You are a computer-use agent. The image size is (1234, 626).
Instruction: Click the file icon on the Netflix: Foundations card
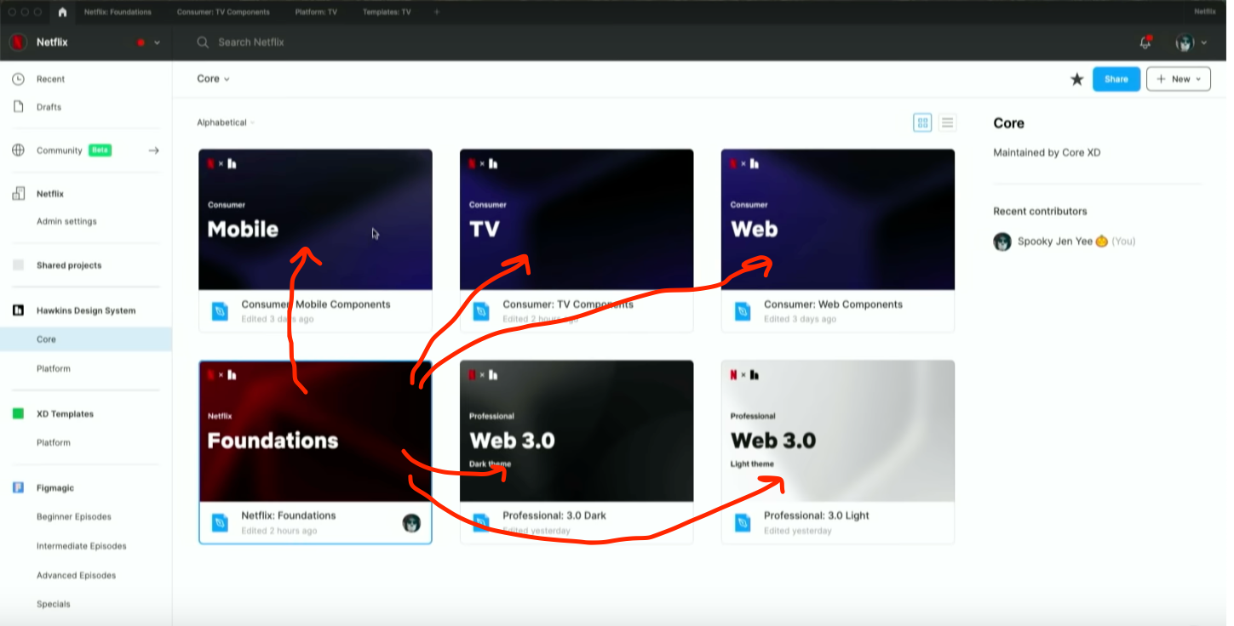click(x=221, y=523)
